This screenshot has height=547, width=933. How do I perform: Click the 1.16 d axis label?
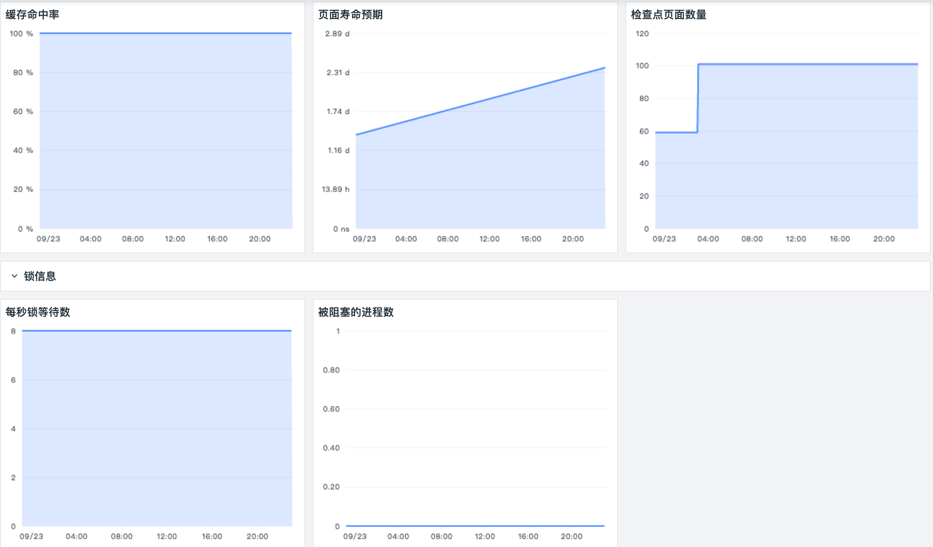[338, 150]
